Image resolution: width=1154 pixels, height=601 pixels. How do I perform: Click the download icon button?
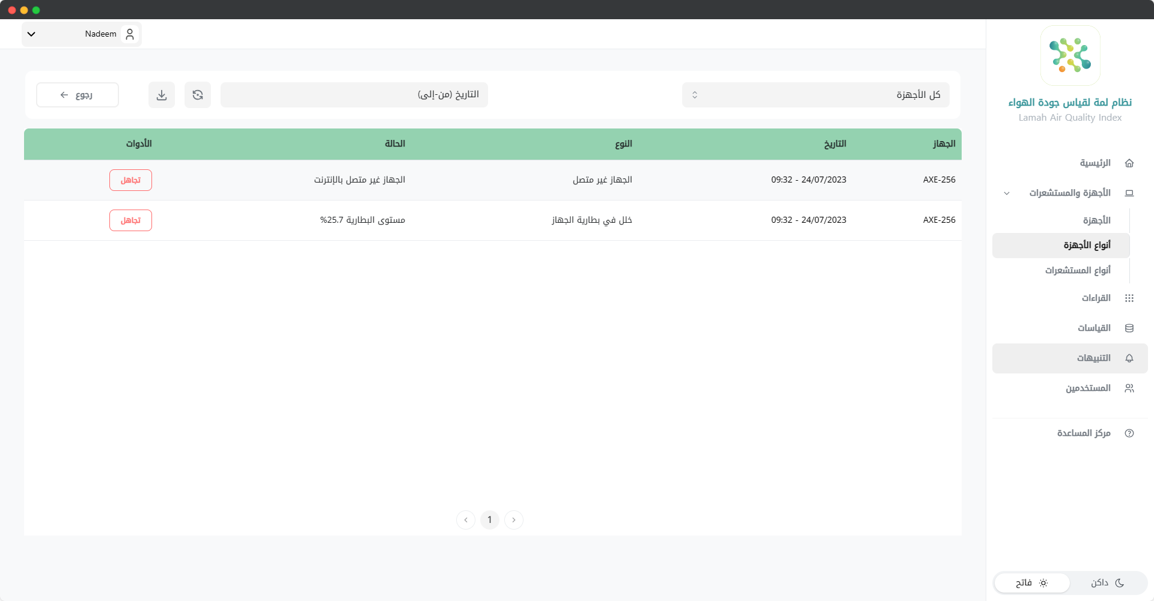pyautogui.click(x=162, y=95)
